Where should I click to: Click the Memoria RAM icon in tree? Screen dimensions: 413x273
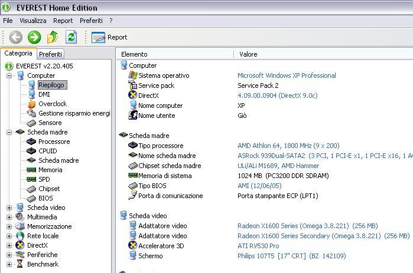(x=31, y=170)
